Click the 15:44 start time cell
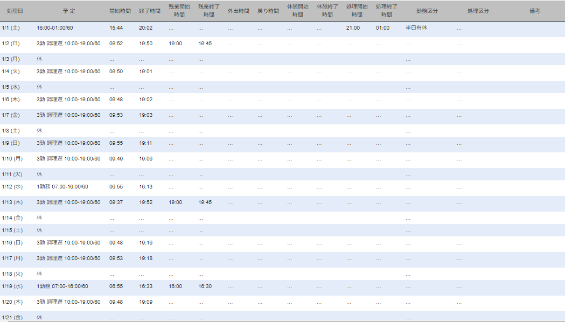The height and width of the screenshot is (322, 565). coord(116,27)
